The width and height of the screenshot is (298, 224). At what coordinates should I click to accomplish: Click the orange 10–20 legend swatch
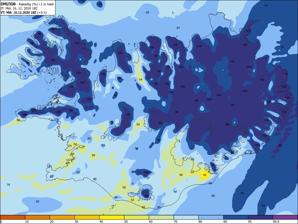tap(38, 217)
